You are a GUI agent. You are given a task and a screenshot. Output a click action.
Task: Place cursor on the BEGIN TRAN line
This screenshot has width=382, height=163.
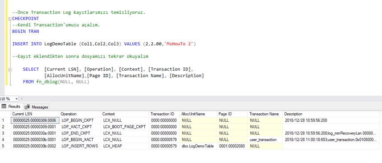tap(25, 32)
